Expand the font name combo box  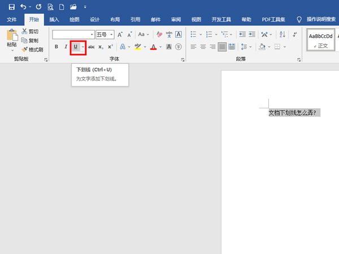(92, 34)
